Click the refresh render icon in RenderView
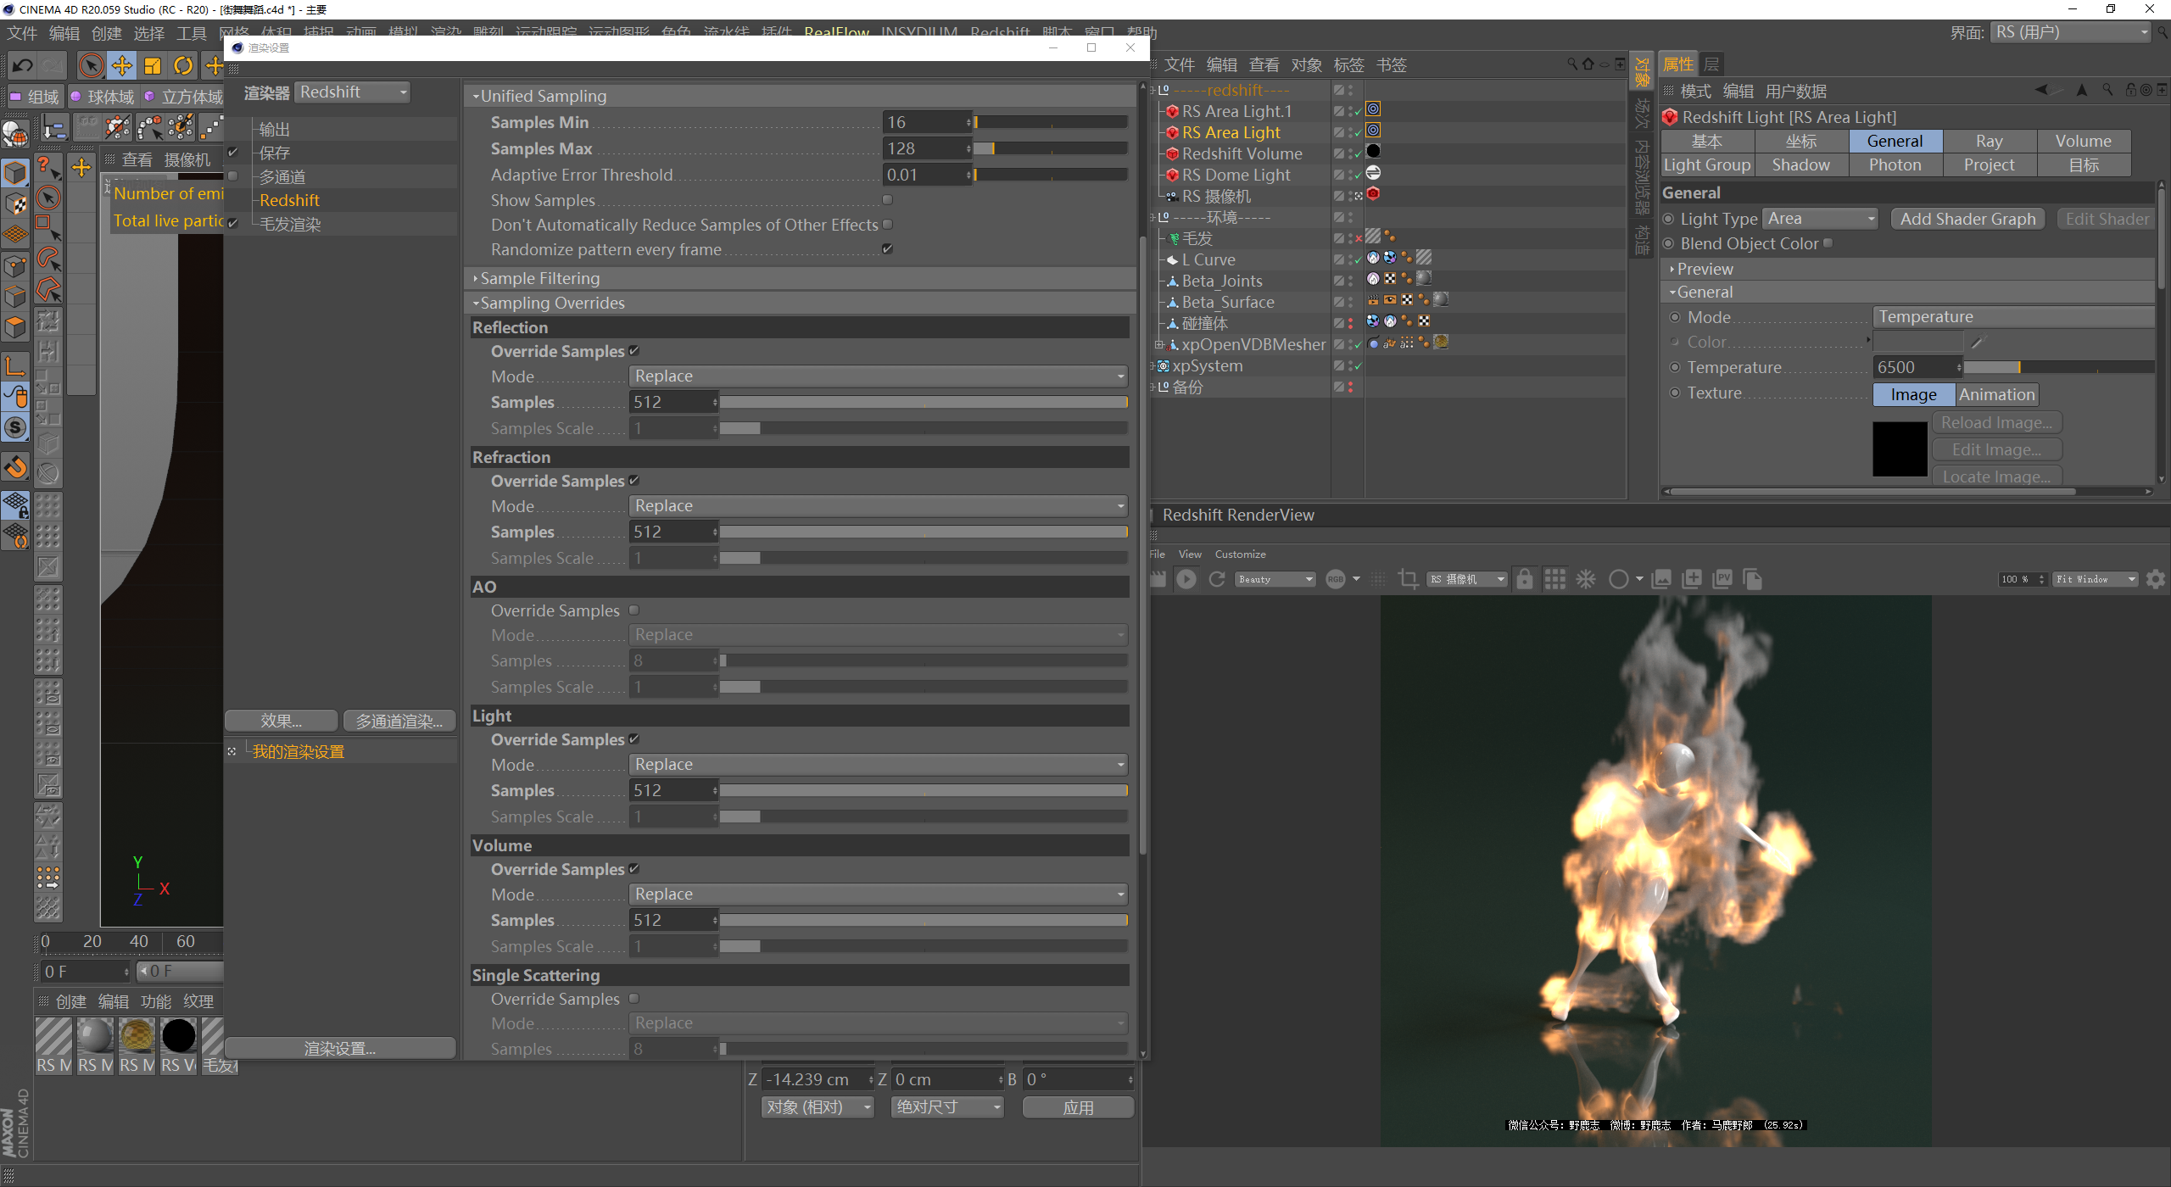The height and width of the screenshot is (1187, 2171). click(1217, 579)
